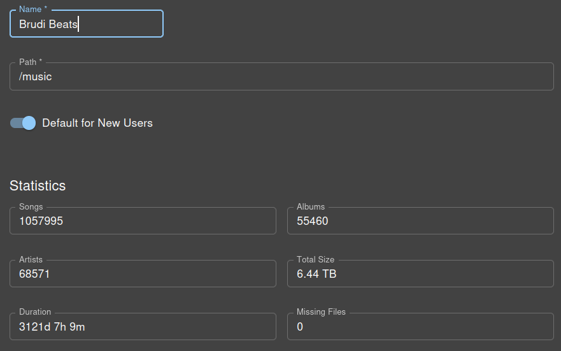Click the Artists field showing 68571

[143, 274]
